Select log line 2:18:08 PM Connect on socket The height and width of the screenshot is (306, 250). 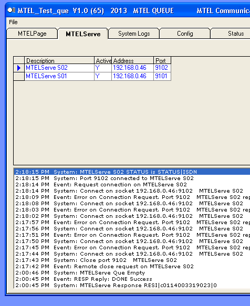point(132,203)
